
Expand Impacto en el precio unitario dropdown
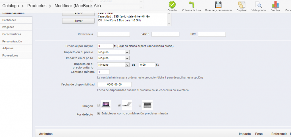click(113, 65)
